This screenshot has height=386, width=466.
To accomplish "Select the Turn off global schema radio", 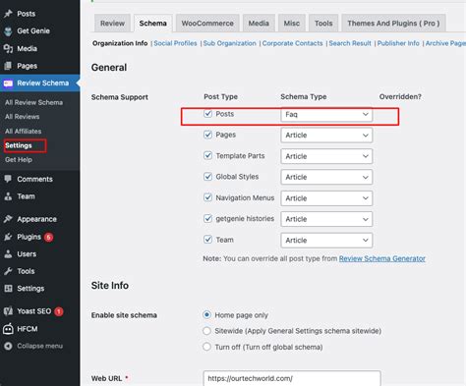I will click(206, 347).
